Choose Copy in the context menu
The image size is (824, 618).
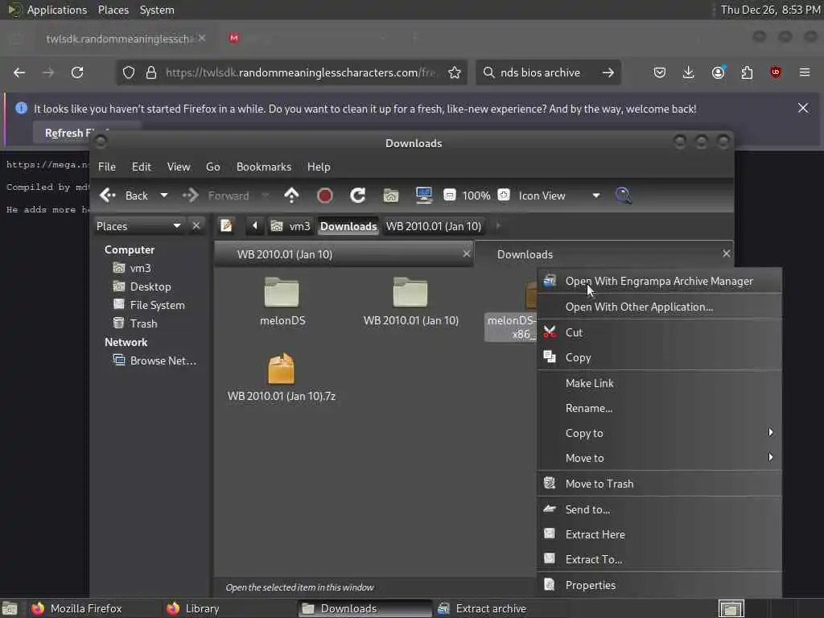pyautogui.click(x=659, y=357)
